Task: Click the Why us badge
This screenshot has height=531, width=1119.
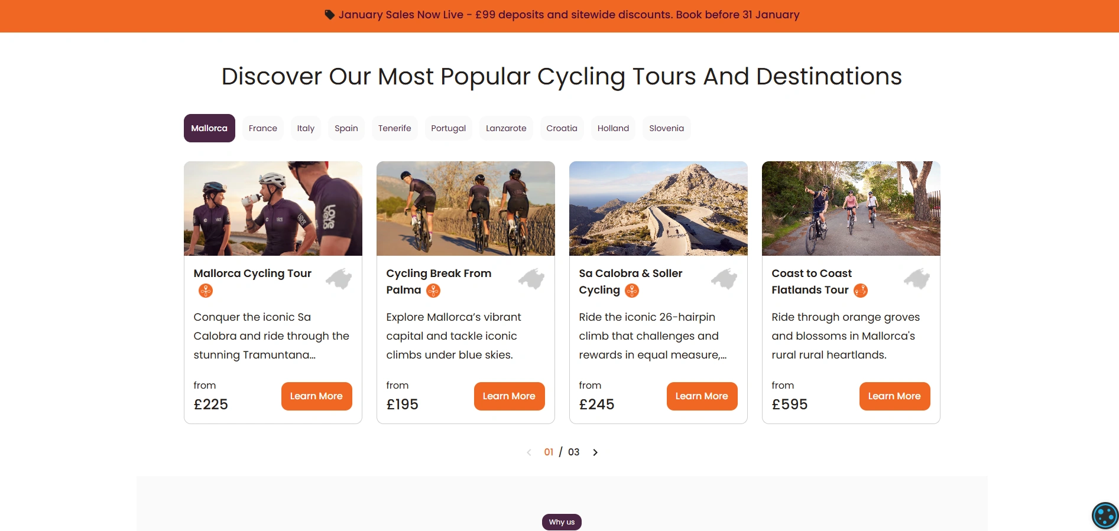Action: (x=562, y=522)
